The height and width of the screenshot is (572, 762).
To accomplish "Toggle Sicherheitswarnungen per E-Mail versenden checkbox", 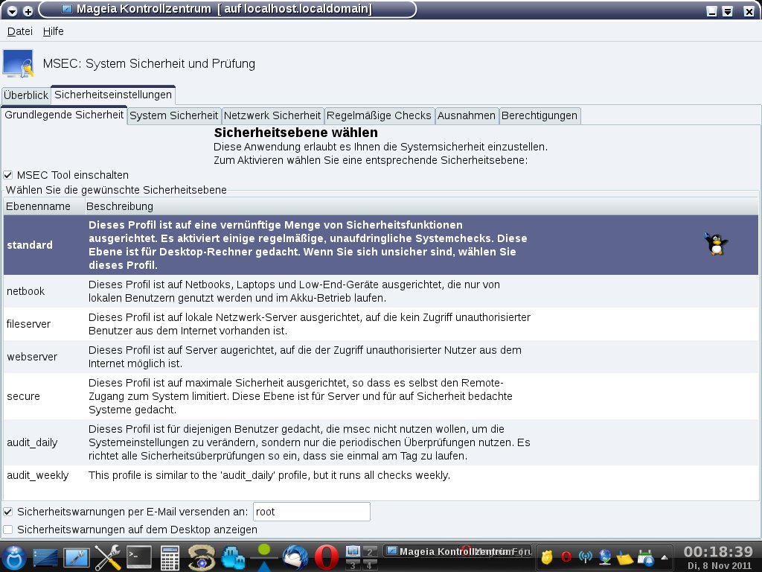I will pos(7,512).
